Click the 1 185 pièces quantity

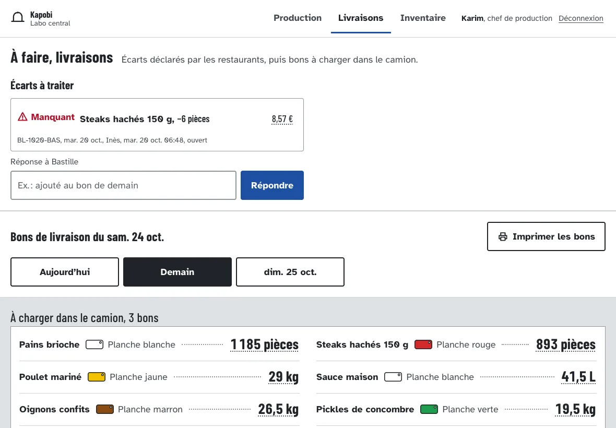[x=264, y=344]
